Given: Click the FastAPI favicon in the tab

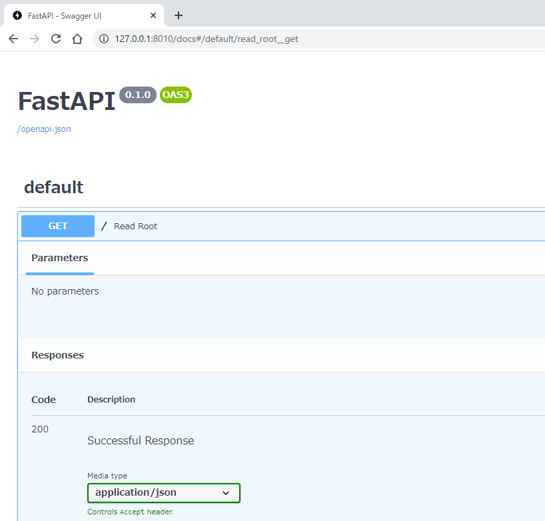Looking at the screenshot, I should (17, 15).
